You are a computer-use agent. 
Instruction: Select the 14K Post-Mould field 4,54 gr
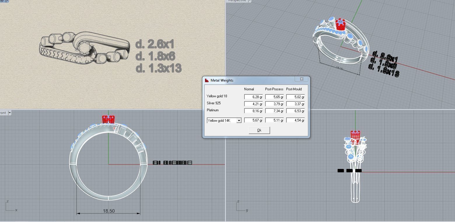click(295, 120)
